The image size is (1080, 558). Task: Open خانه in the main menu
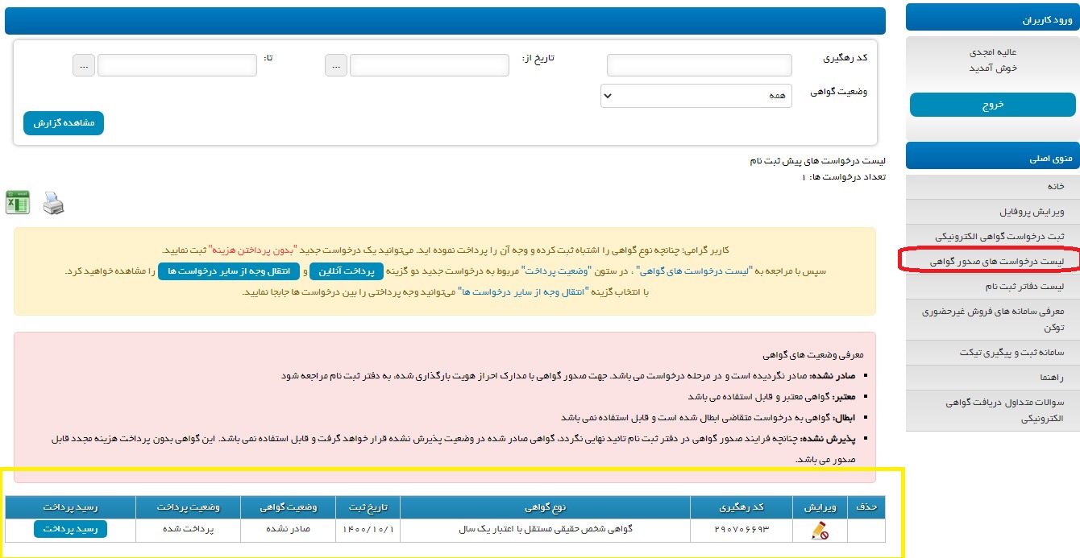(1055, 187)
